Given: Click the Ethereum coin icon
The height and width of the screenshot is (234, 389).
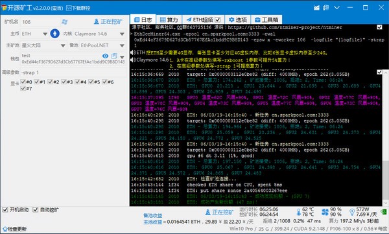Looking at the screenshot, I should (55, 34).
